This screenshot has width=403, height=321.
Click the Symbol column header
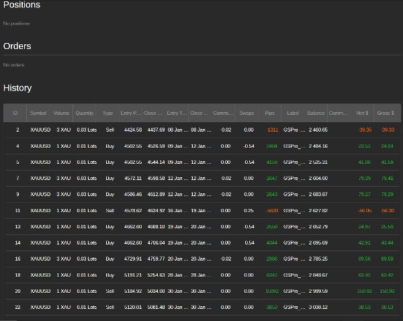(38, 113)
